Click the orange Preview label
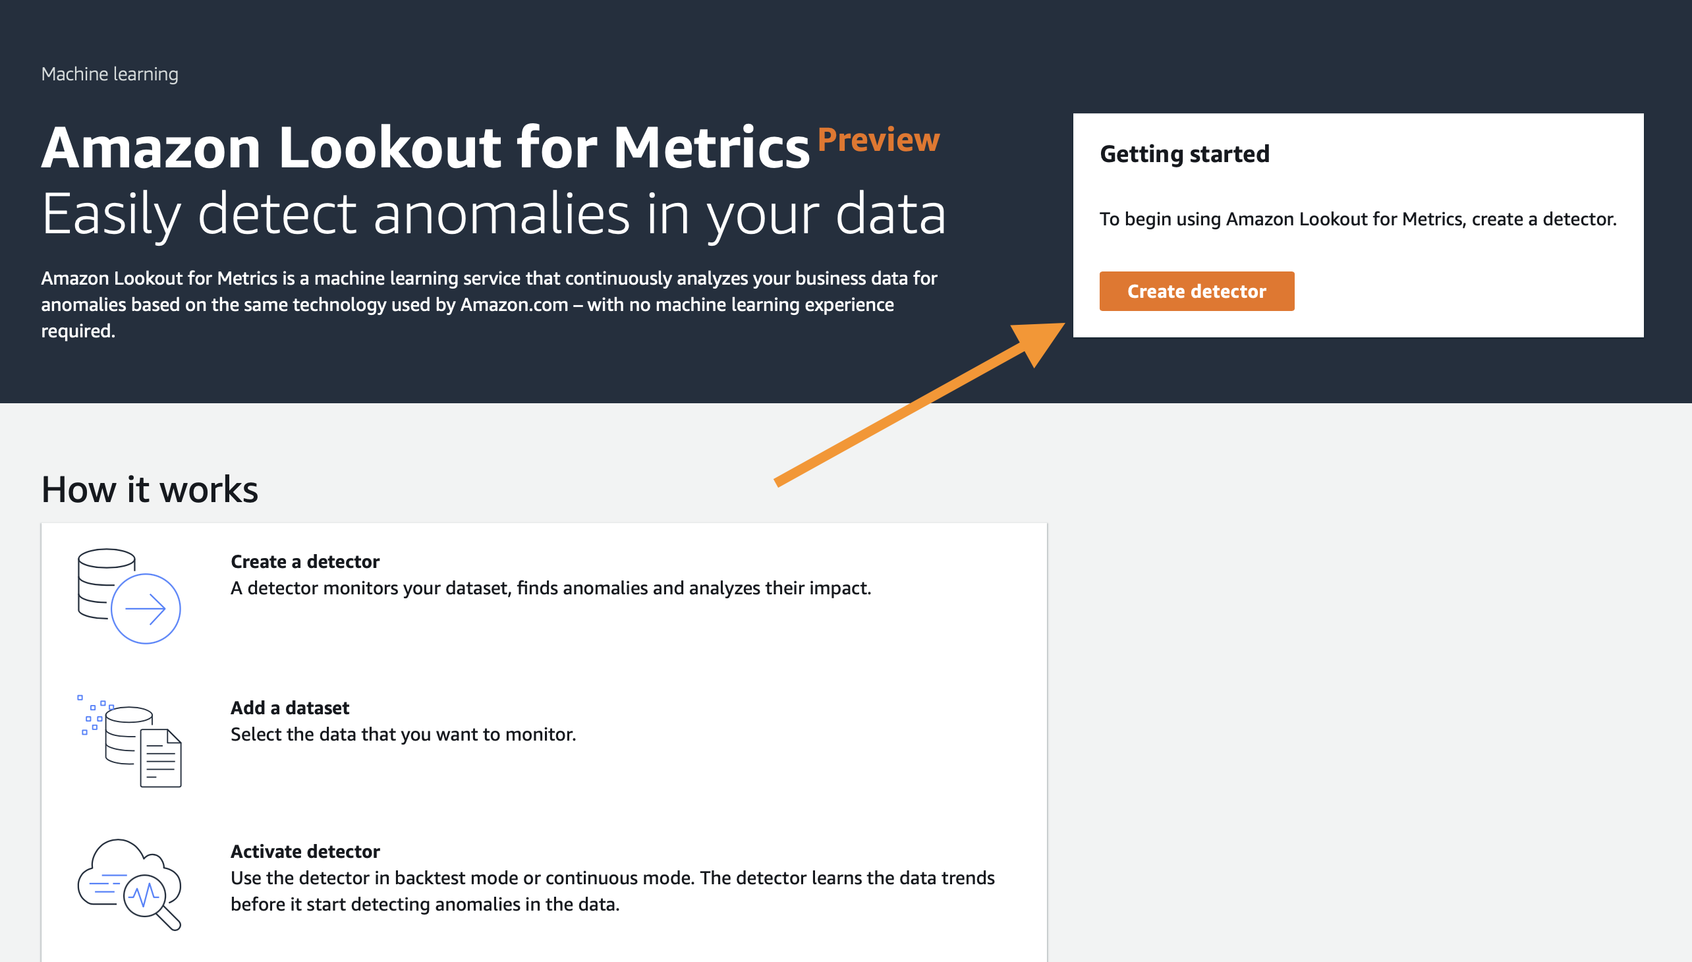Screen dimensions: 1692x962 878,140
